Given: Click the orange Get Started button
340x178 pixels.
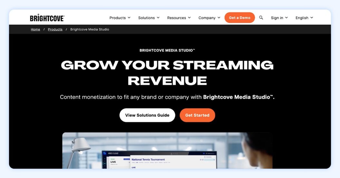Looking at the screenshot, I should 197,115.
